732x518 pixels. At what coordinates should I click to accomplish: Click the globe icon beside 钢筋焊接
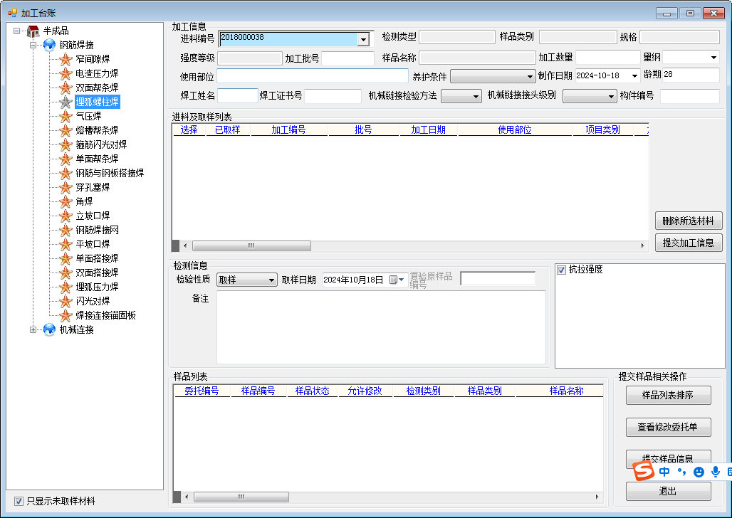pos(49,45)
